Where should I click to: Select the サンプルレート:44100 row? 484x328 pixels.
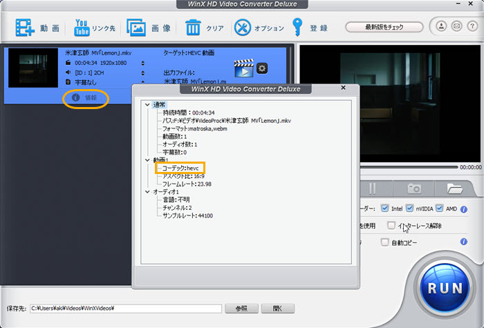point(187,215)
